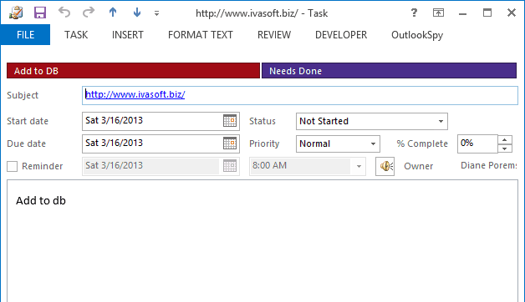525x302 pixels.
Task: Decrease % Complete with down stepper
Action: pyautogui.click(x=505, y=148)
